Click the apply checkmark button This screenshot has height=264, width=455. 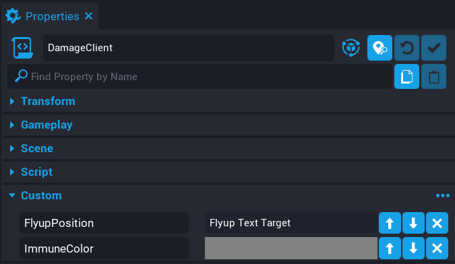tap(433, 48)
